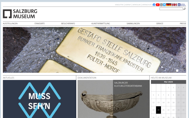The height and width of the screenshot is (118, 189).
Task: Open the Sammlungen menu
Action: [133, 24]
